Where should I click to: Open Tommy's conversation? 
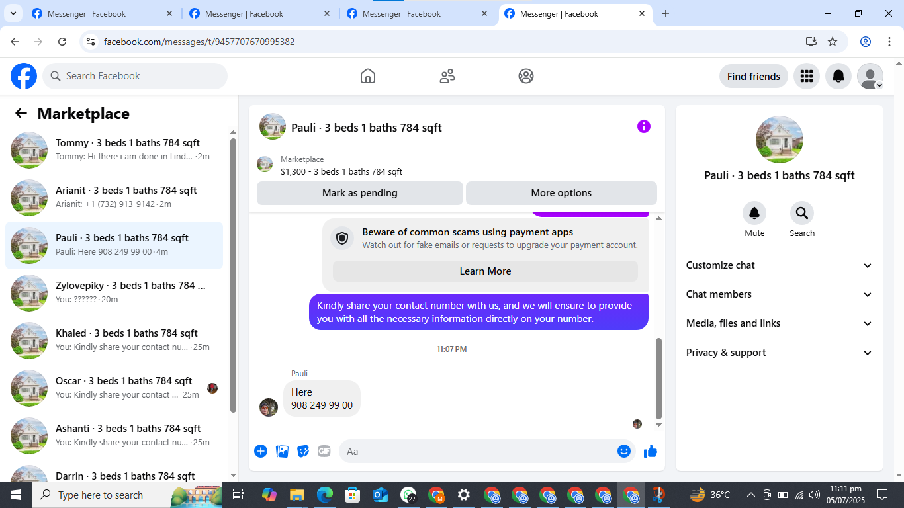[114, 149]
